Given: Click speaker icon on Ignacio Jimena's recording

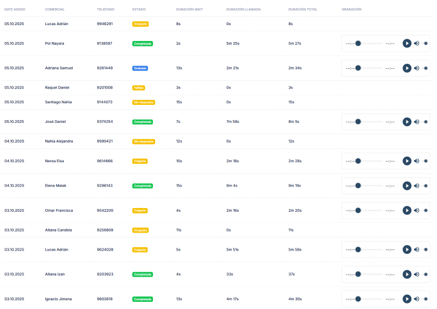Looking at the screenshot, I should 417,299.
